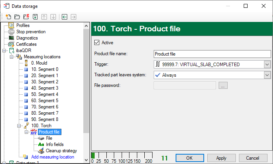The width and height of the screenshot is (273, 164).
Task: Open the Tracked part leaves system dropdown
Action: [x=267, y=75]
